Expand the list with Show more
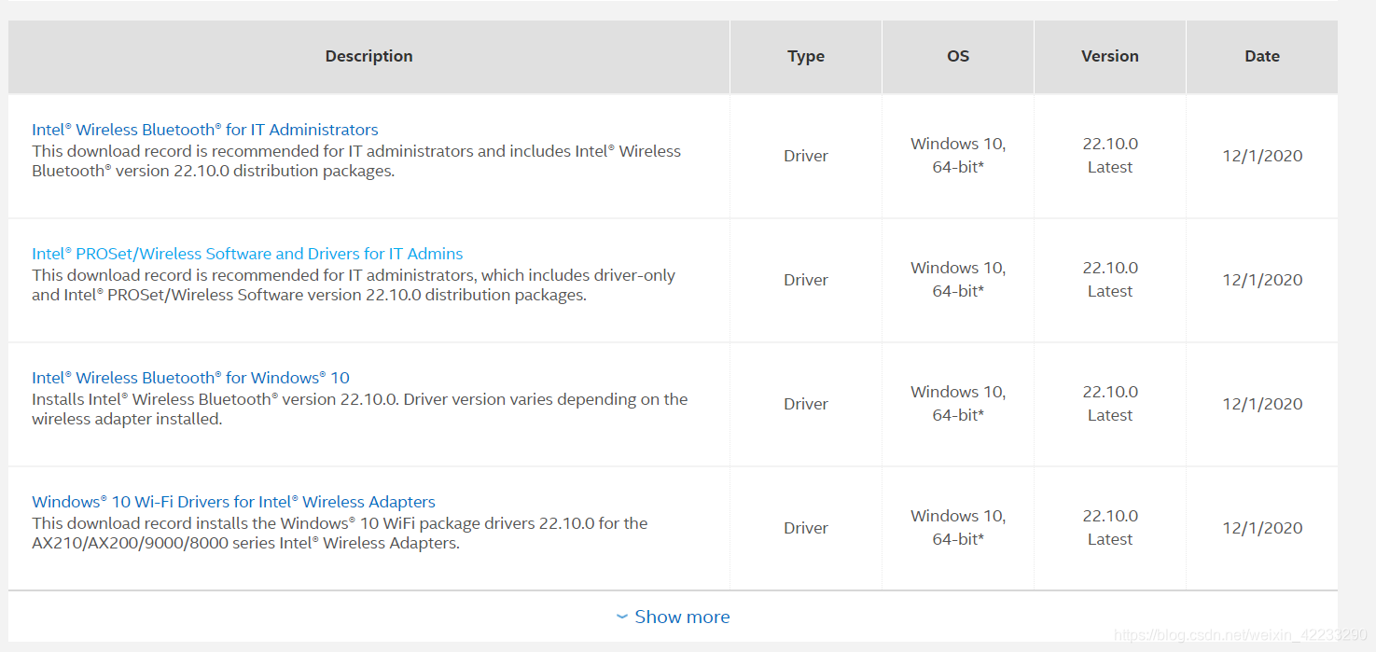This screenshot has width=1376, height=652. tap(682, 617)
